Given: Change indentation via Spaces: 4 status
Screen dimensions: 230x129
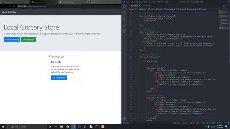Looking at the screenshot, I should coord(185,123).
